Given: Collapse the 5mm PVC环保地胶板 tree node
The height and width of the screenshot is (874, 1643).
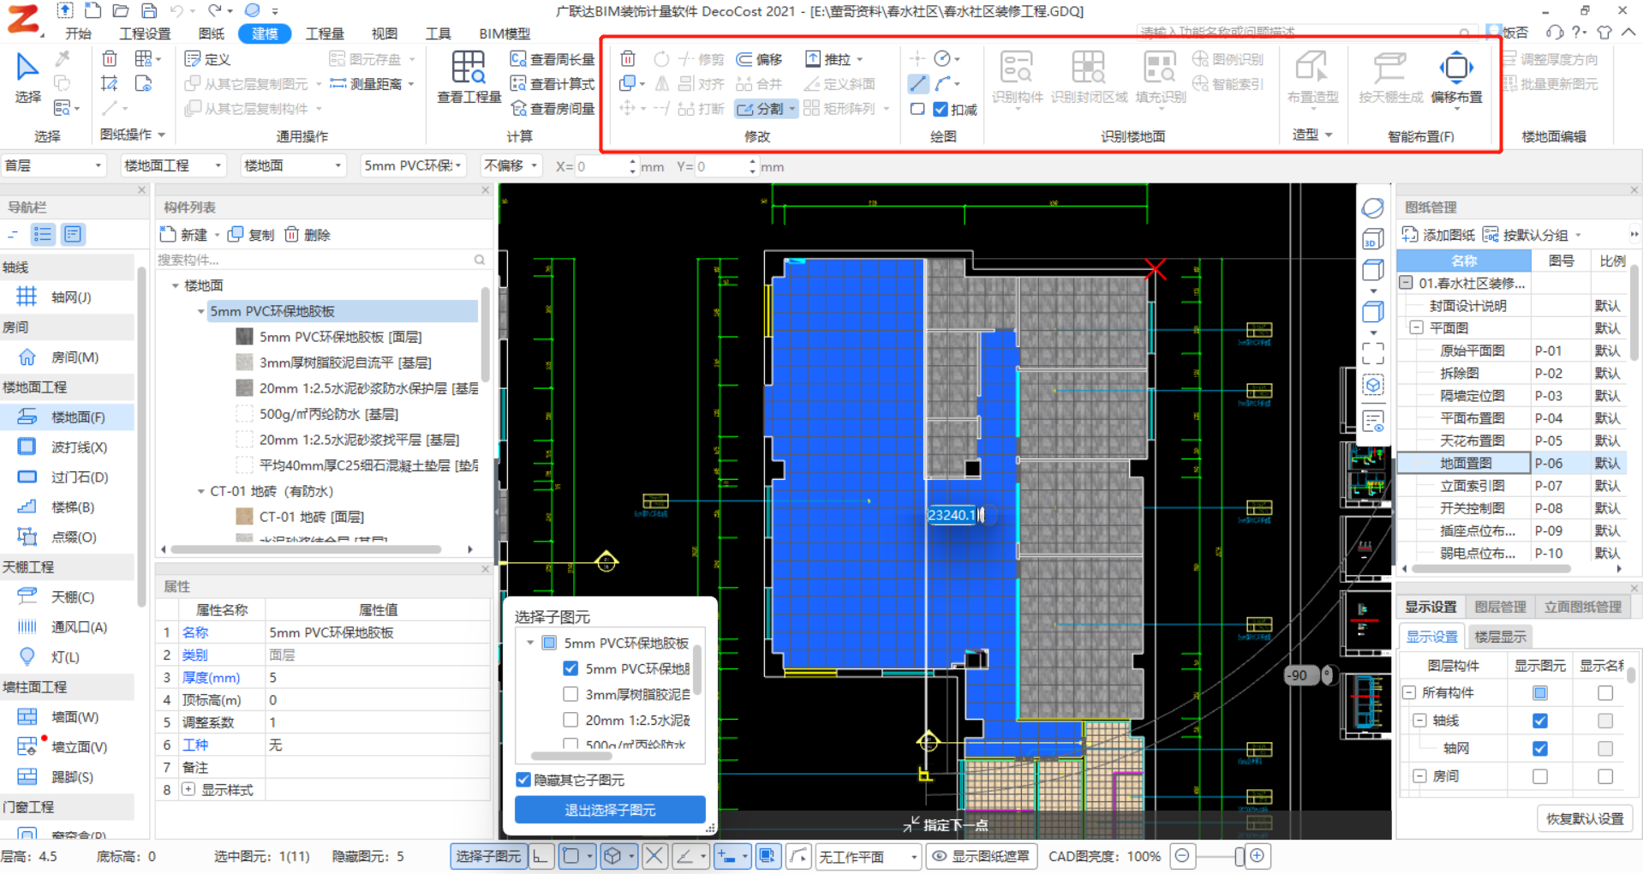Looking at the screenshot, I should coord(201,311).
